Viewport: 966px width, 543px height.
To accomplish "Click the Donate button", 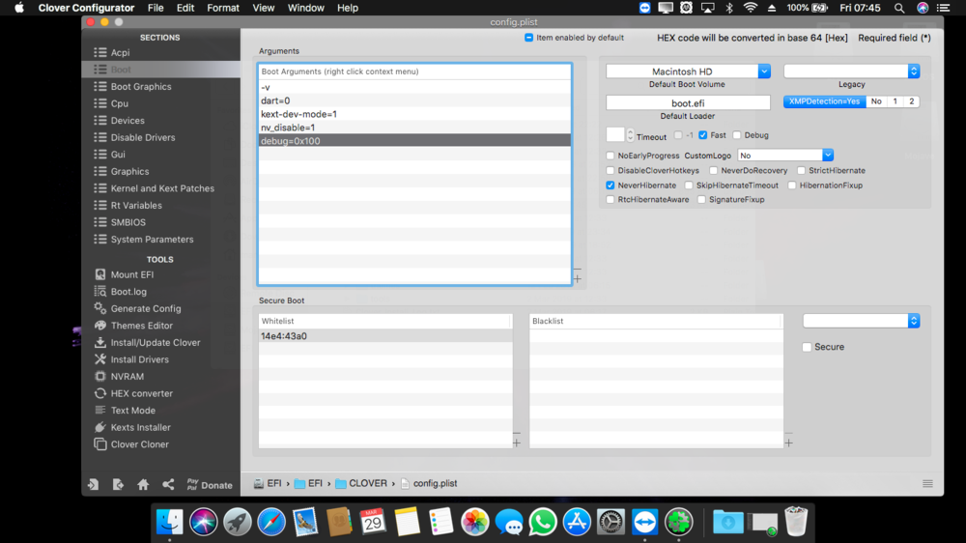I will click(210, 485).
